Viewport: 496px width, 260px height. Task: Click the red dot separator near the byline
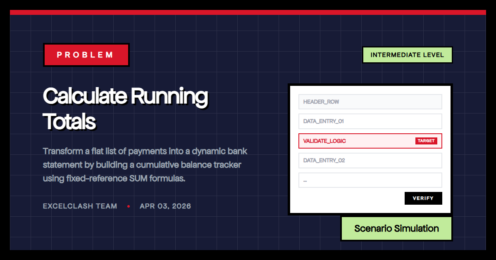(129, 206)
